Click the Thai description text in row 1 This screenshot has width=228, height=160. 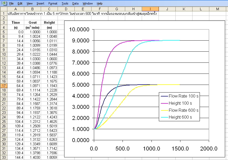82,13
